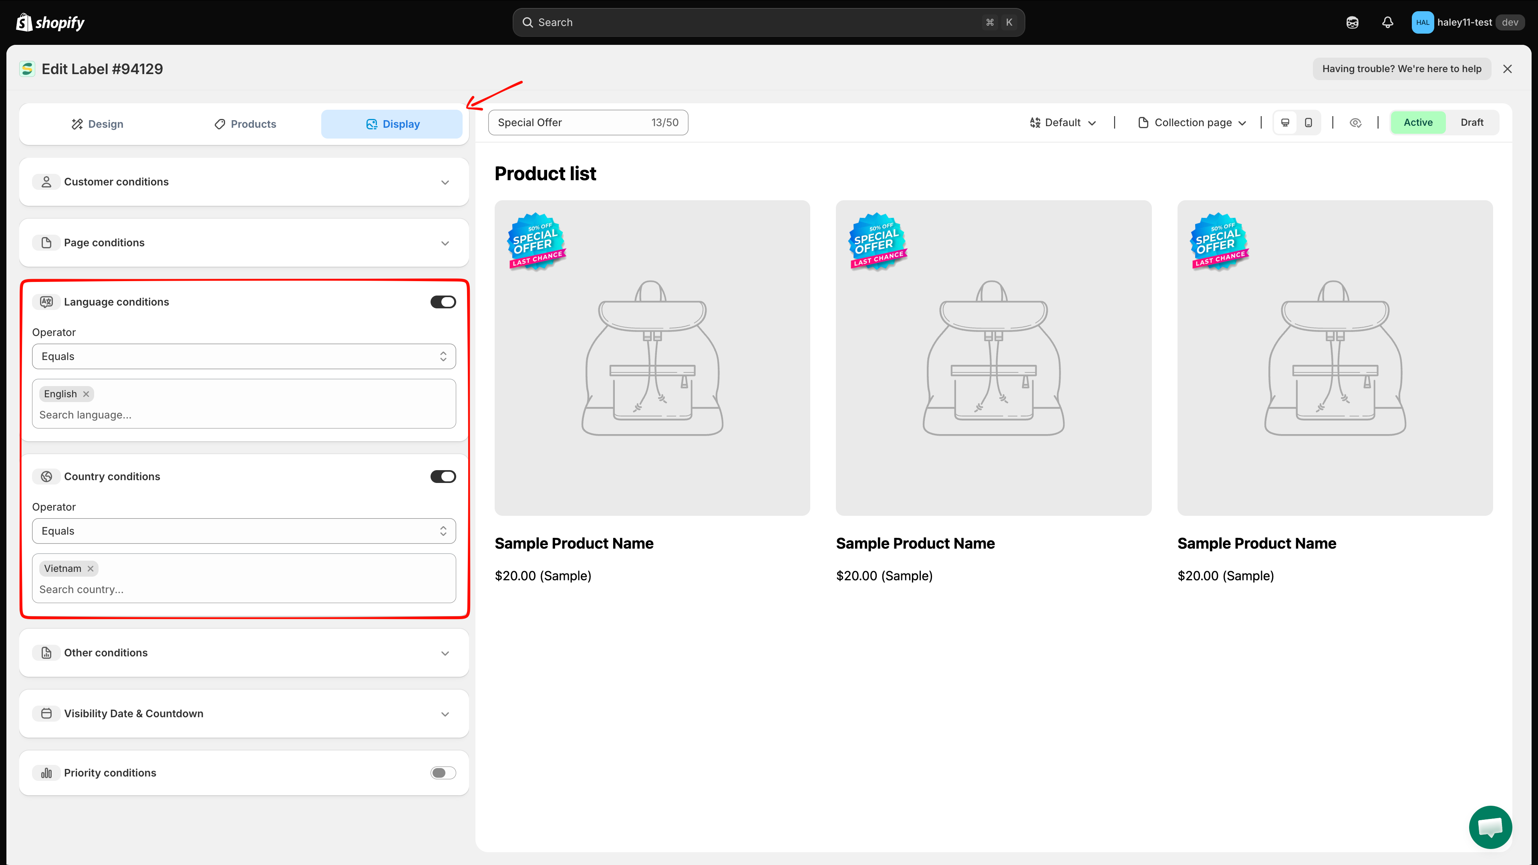Click the Priority conditions bar chart icon

[46, 772]
